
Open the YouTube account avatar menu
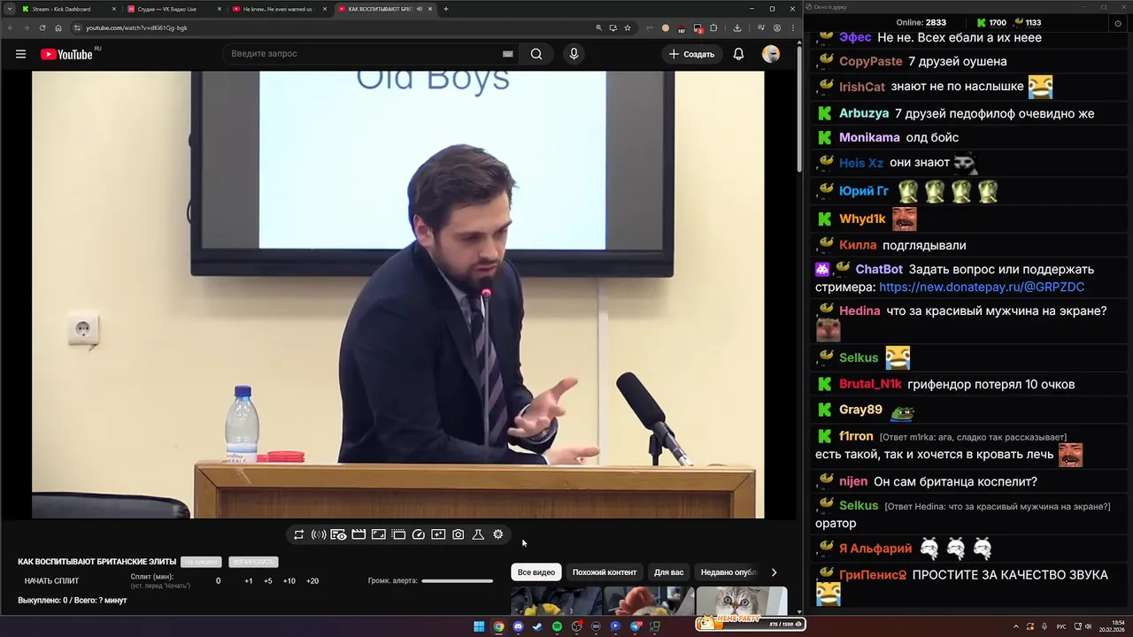pyautogui.click(x=771, y=54)
